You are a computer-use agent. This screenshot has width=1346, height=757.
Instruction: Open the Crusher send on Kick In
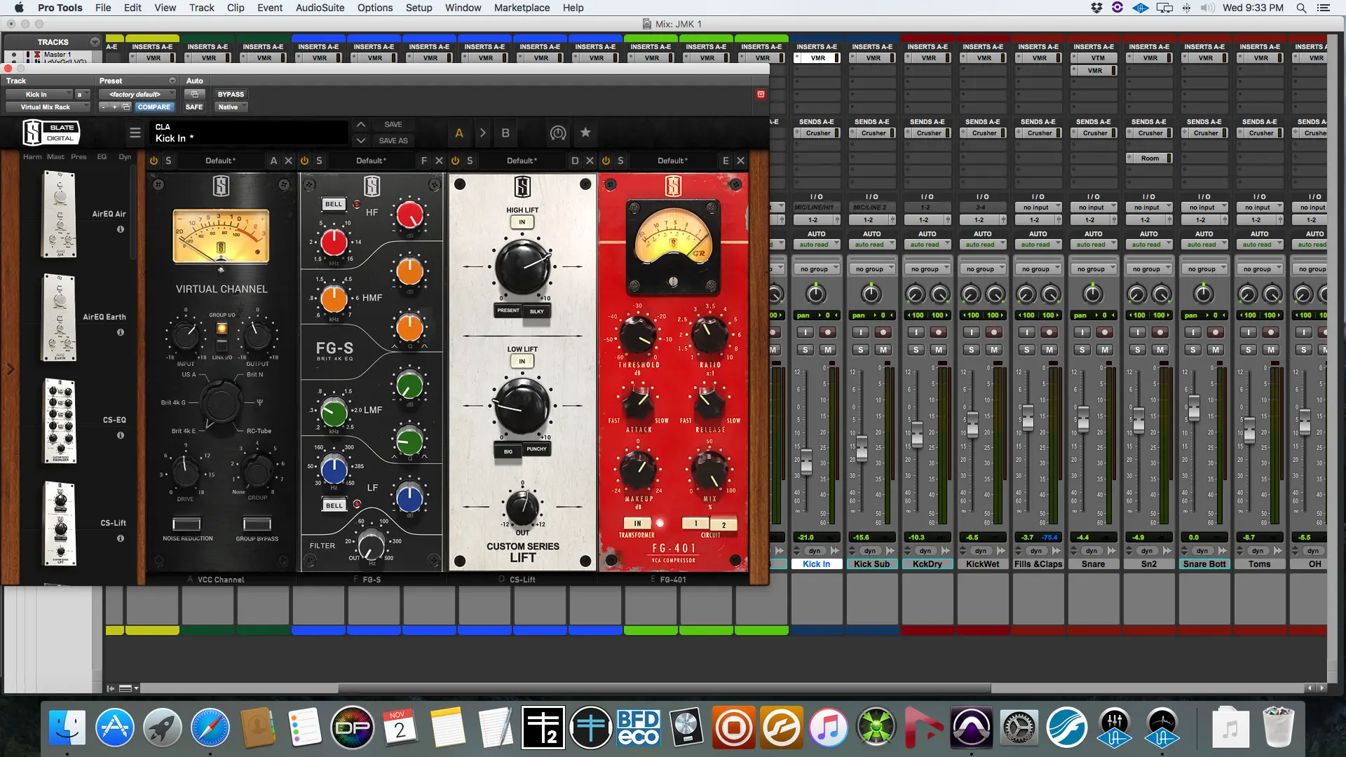(x=817, y=133)
